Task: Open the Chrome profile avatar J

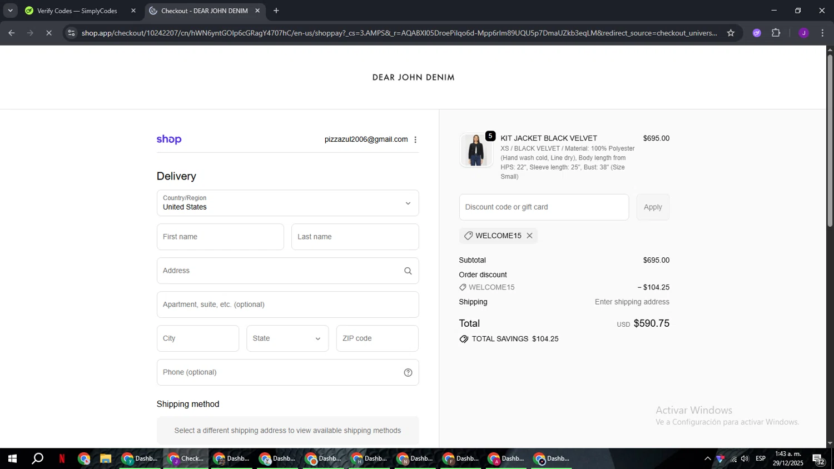Action: click(x=803, y=33)
